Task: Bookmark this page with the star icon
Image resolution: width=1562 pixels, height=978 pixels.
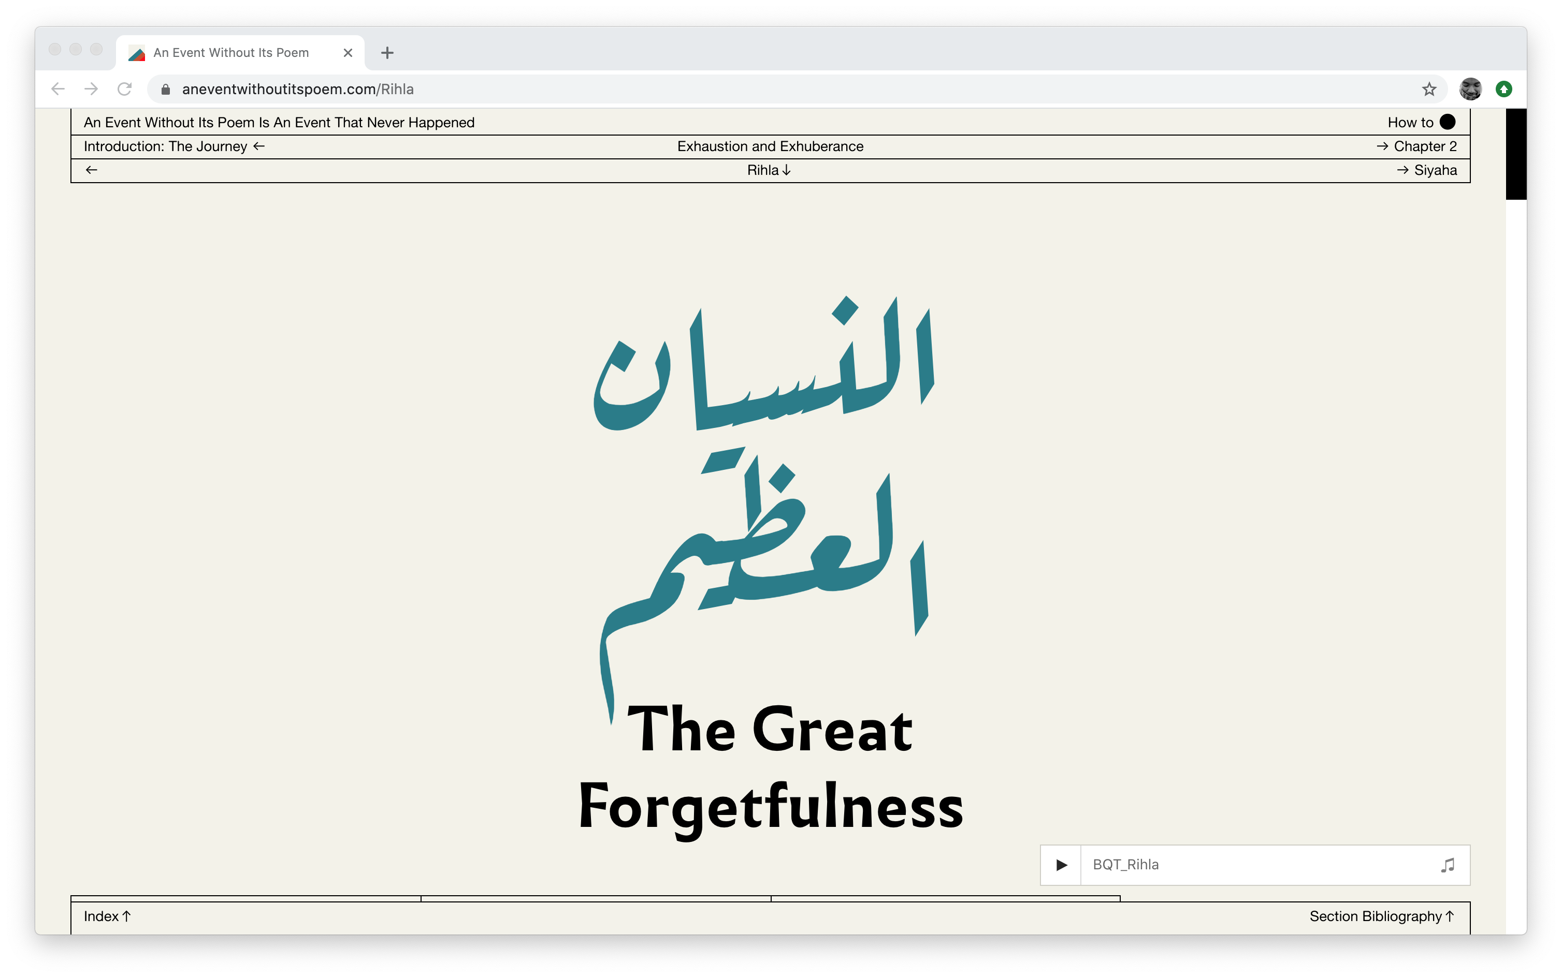Action: click(1429, 88)
